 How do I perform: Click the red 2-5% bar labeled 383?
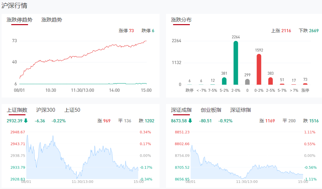pyautogui.click(x=270, y=81)
